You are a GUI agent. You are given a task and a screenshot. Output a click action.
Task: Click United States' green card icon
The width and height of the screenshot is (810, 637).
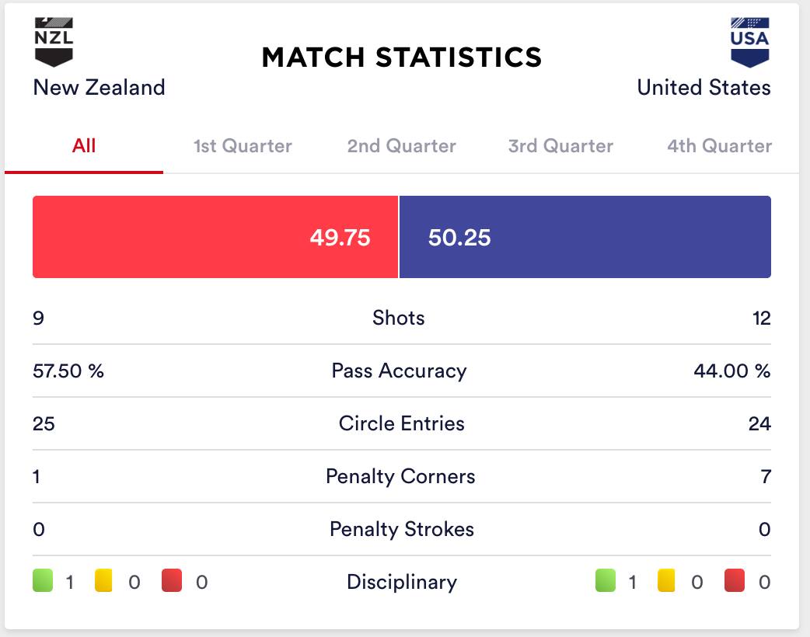606,581
